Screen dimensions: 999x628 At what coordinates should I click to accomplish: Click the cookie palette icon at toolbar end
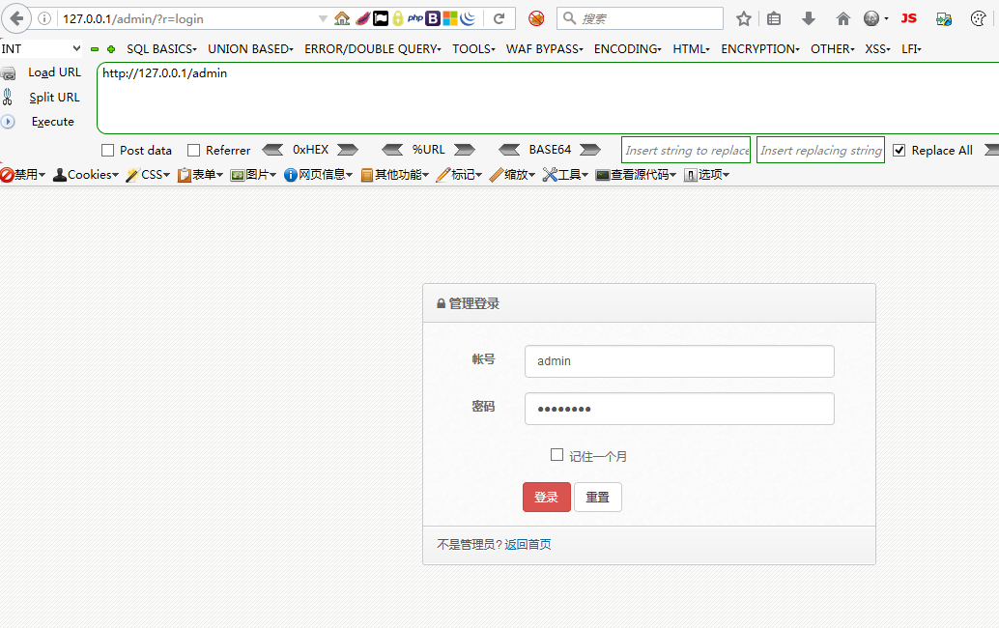[978, 18]
